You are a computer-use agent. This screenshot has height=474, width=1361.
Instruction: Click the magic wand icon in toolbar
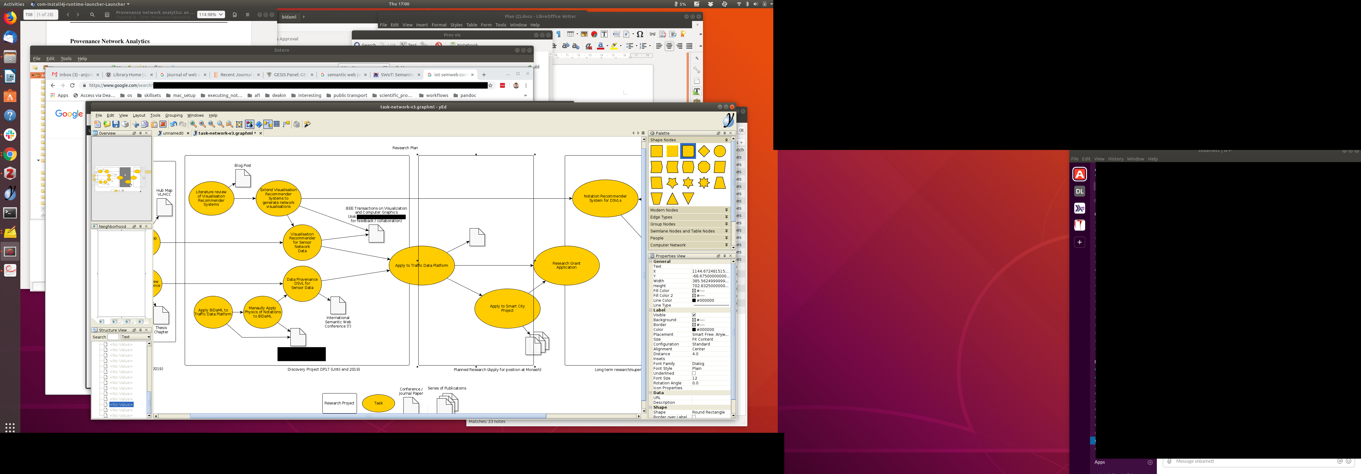tap(307, 124)
